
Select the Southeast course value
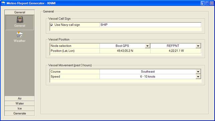pyautogui.click(x=148, y=72)
